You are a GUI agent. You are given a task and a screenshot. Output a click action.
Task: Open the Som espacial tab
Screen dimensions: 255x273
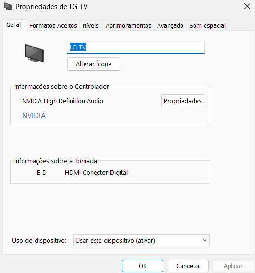[x=207, y=25]
